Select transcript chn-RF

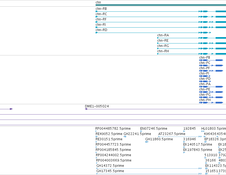coord(101,19)
